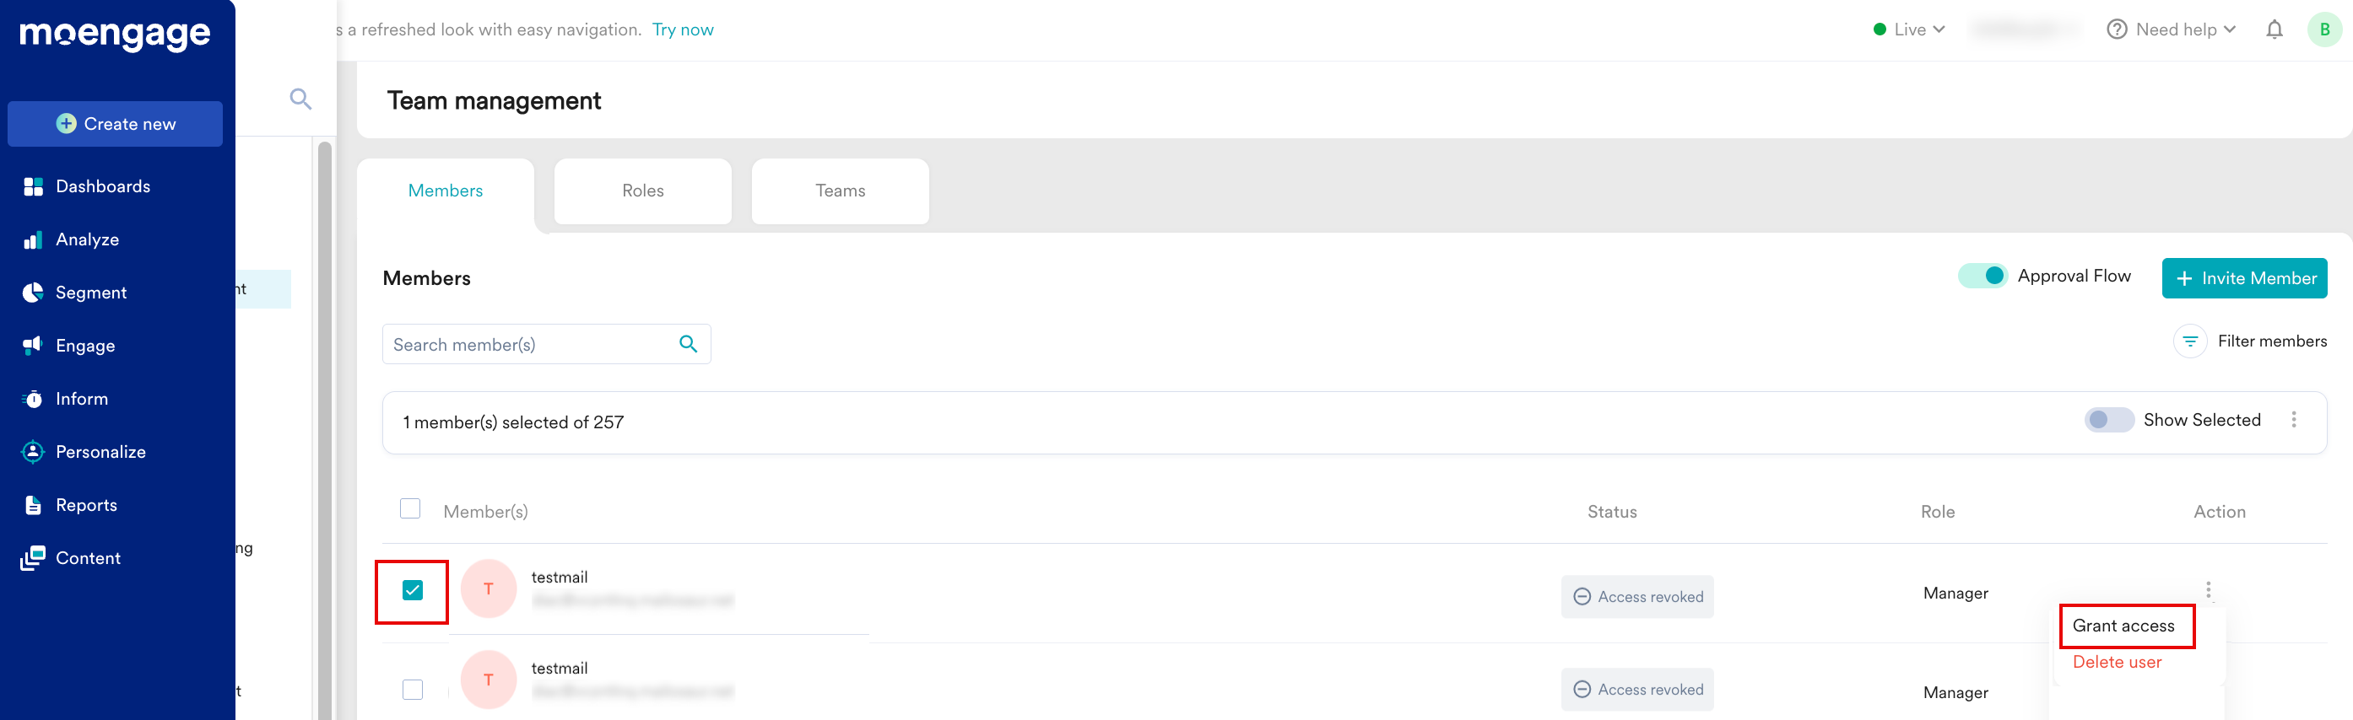The width and height of the screenshot is (2353, 720).
Task: Open the Personalize sidebar icon
Action: pyautogui.click(x=34, y=452)
